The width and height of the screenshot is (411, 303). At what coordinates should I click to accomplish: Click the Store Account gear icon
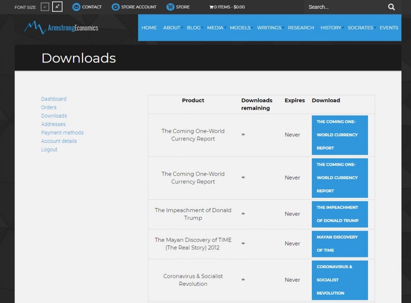pyautogui.click(x=115, y=7)
